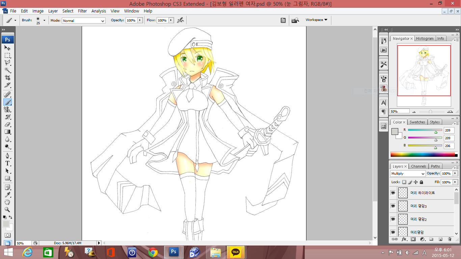Hide the 머리명암 layer
This screenshot has width=461, height=259.
click(393, 232)
